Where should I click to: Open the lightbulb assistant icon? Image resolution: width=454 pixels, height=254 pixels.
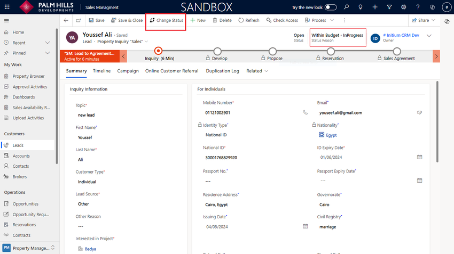[x=361, y=7]
